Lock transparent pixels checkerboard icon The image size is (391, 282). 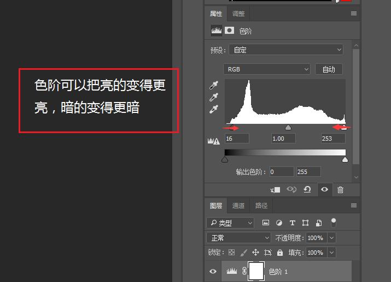[x=231, y=253]
